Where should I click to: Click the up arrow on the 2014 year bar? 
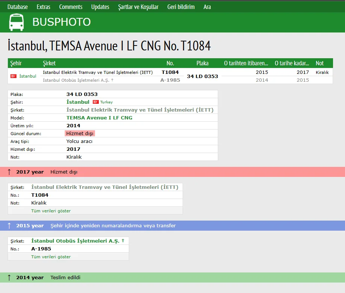(x=9, y=278)
